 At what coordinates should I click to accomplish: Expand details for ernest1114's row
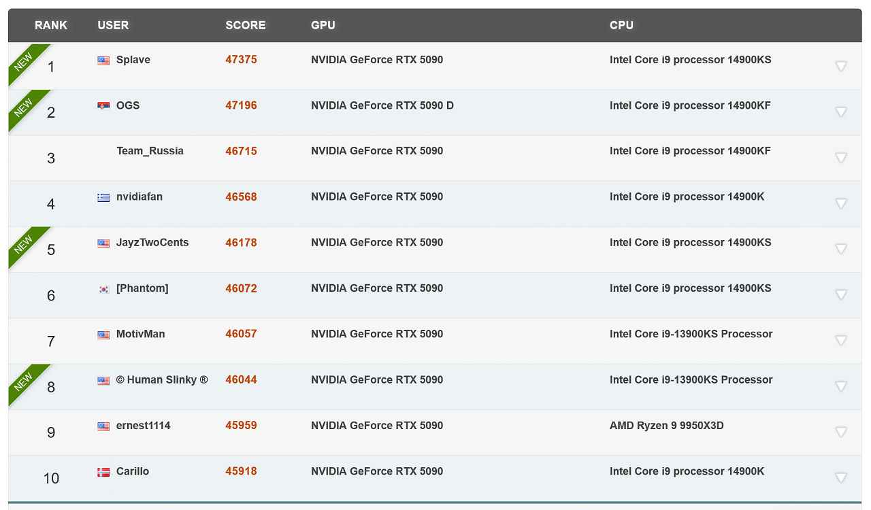pos(841,431)
